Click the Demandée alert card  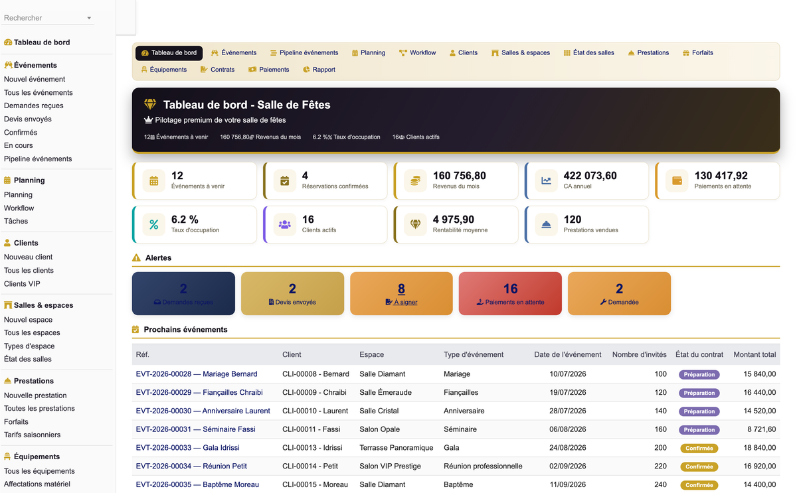point(619,293)
